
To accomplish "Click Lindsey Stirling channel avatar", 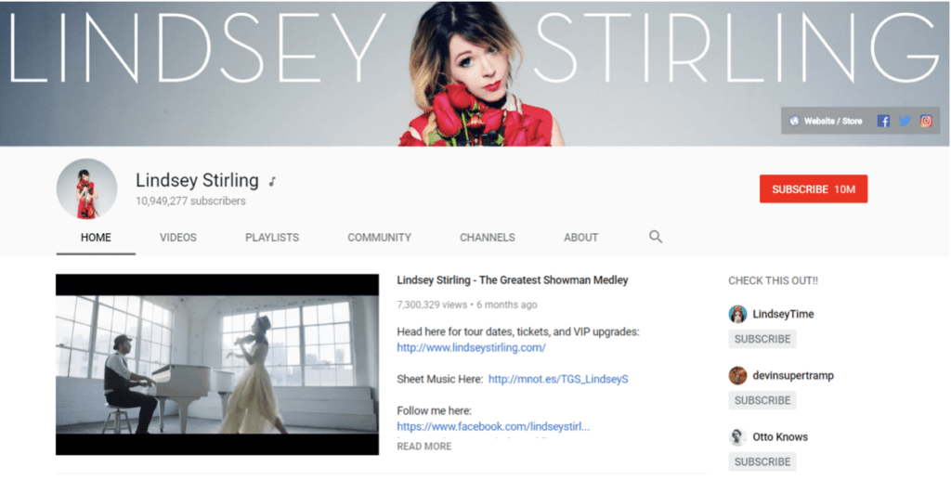I will pyautogui.click(x=86, y=189).
